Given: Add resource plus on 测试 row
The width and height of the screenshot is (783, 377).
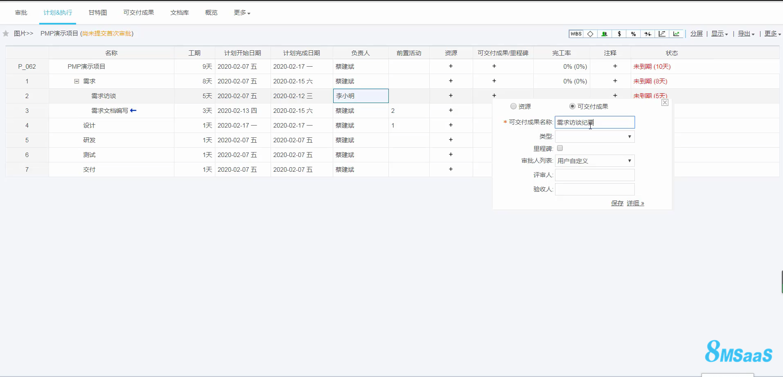Looking at the screenshot, I should pyautogui.click(x=451, y=155).
